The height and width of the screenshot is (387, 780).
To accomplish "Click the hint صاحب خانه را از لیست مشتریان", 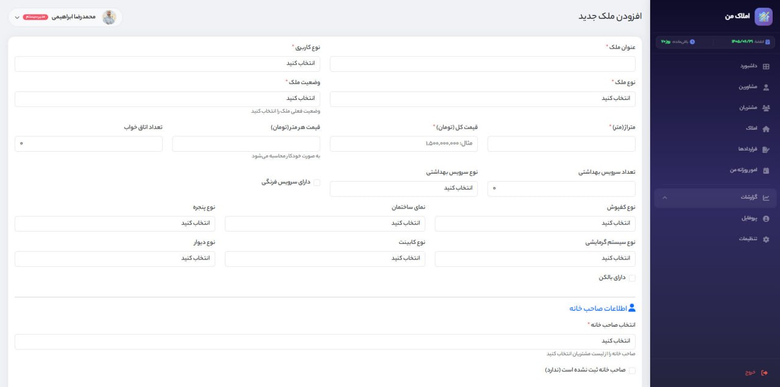I will (591, 353).
